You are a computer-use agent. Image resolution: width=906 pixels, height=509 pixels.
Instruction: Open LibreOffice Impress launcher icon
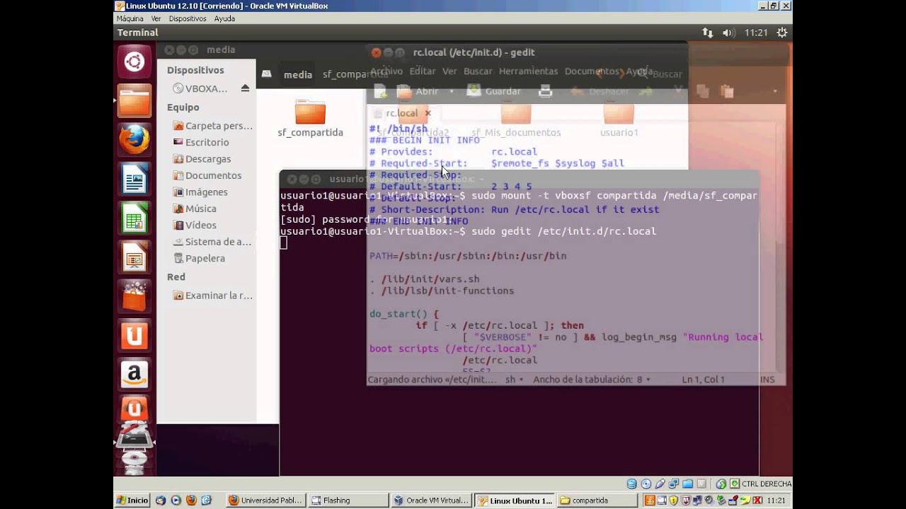click(134, 257)
